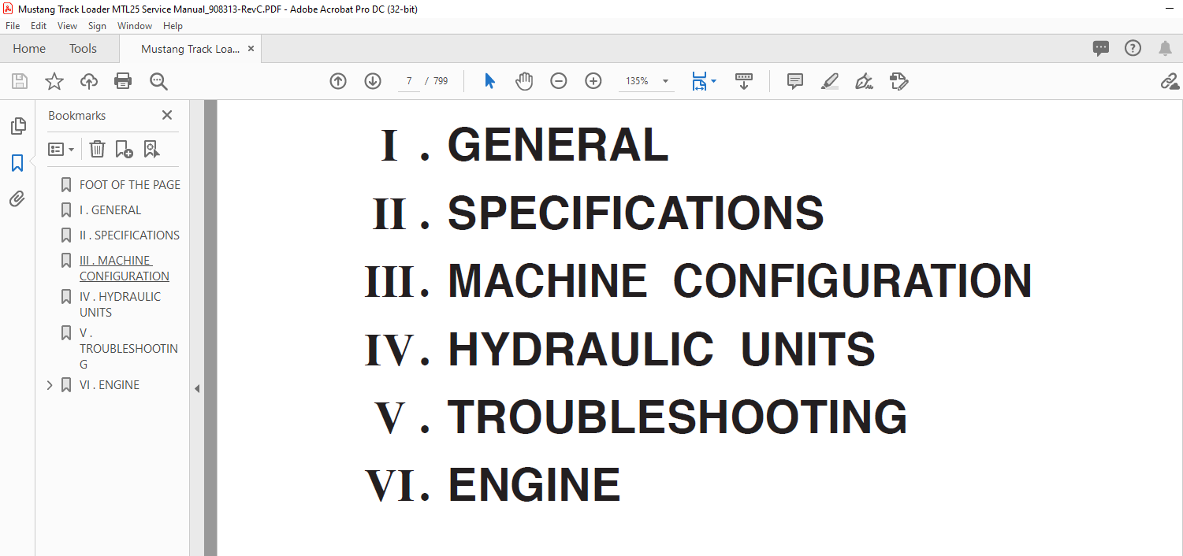Open the Help menu
This screenshot has width=1183, height=556.
pyautogui.click(x=173, y=26)
